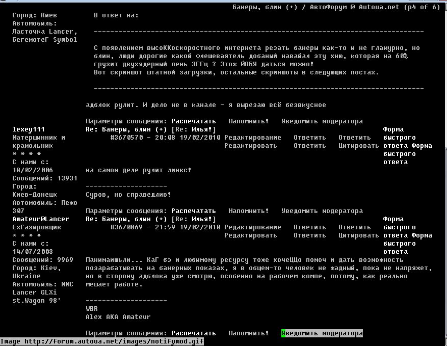
Task: Open lexey111's user profile link
Action: (x=28, y=129)
